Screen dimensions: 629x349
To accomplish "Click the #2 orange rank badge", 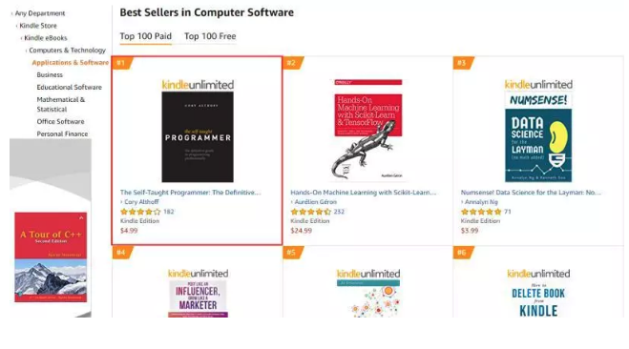I will point(293,63).
